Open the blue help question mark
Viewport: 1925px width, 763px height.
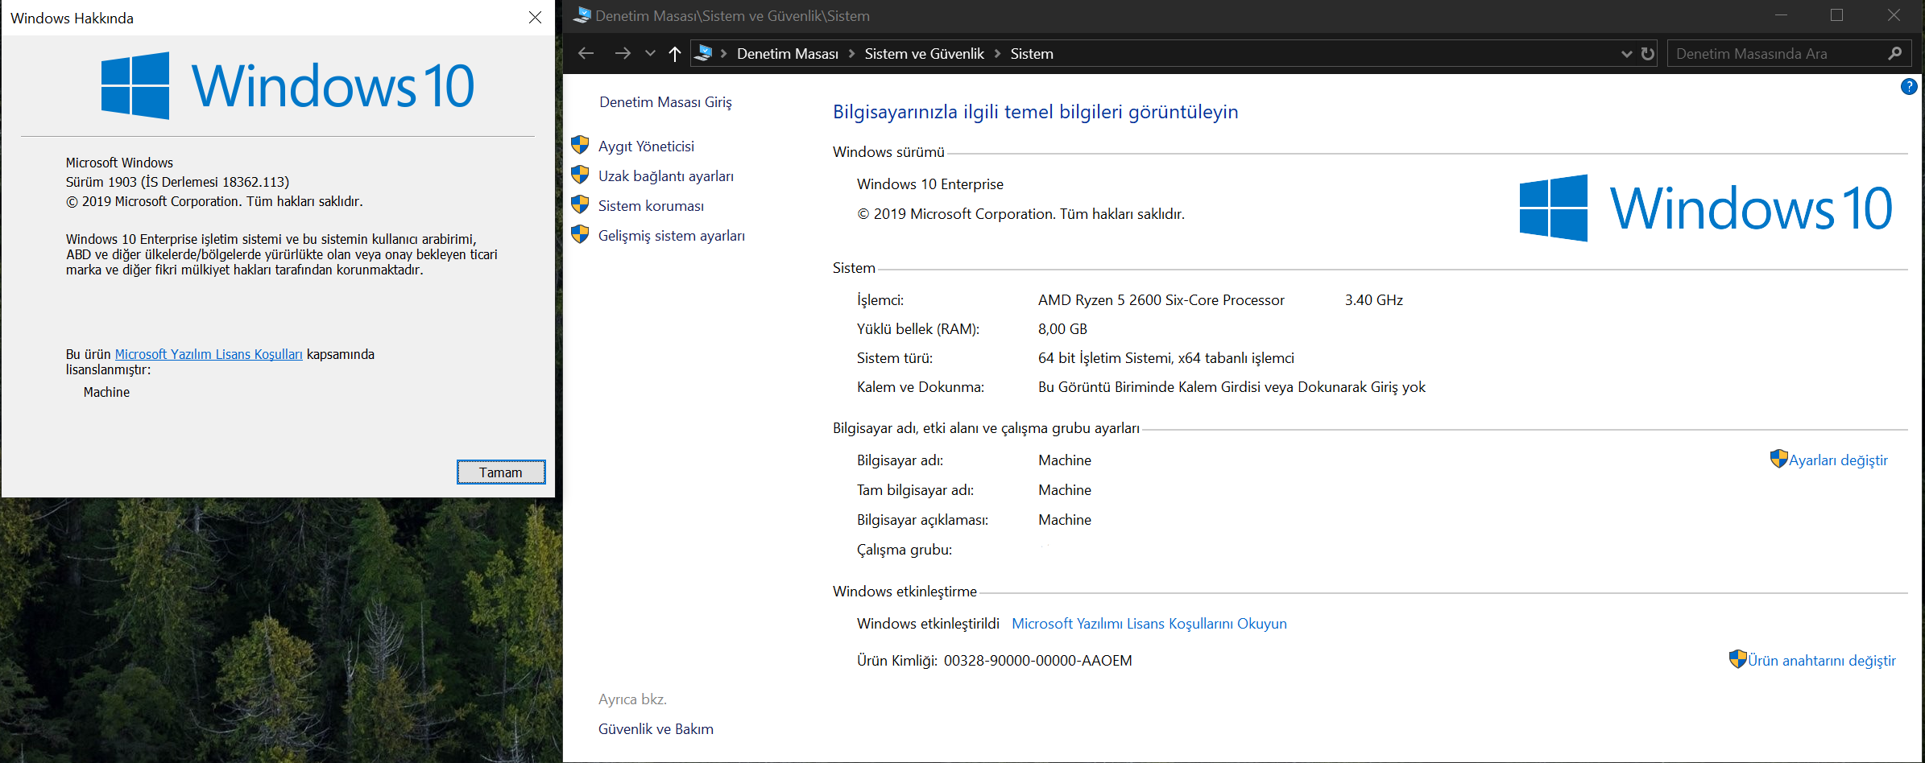click(x=1909, y=87)
